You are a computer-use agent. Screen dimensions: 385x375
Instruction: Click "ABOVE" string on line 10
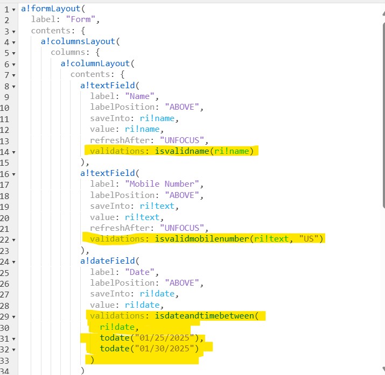(x=182, y=107)
